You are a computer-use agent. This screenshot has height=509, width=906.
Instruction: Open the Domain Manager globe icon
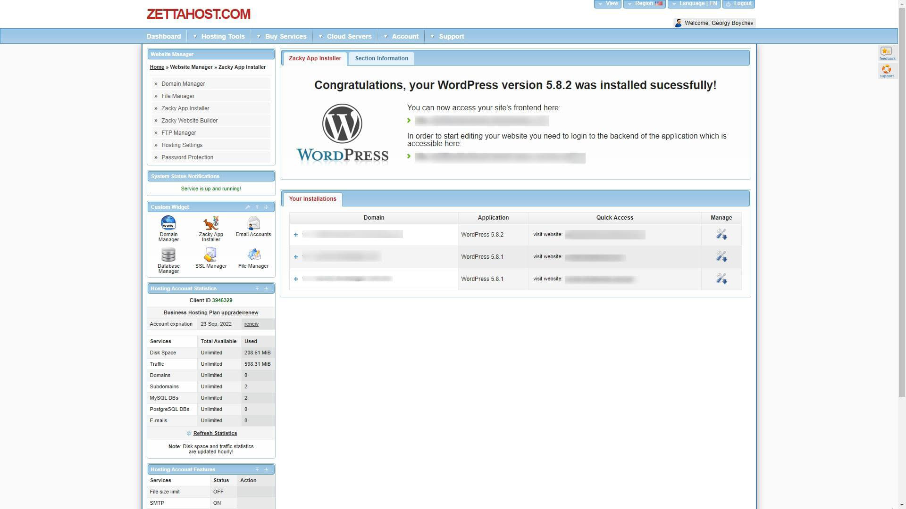(x=168, y=222)
